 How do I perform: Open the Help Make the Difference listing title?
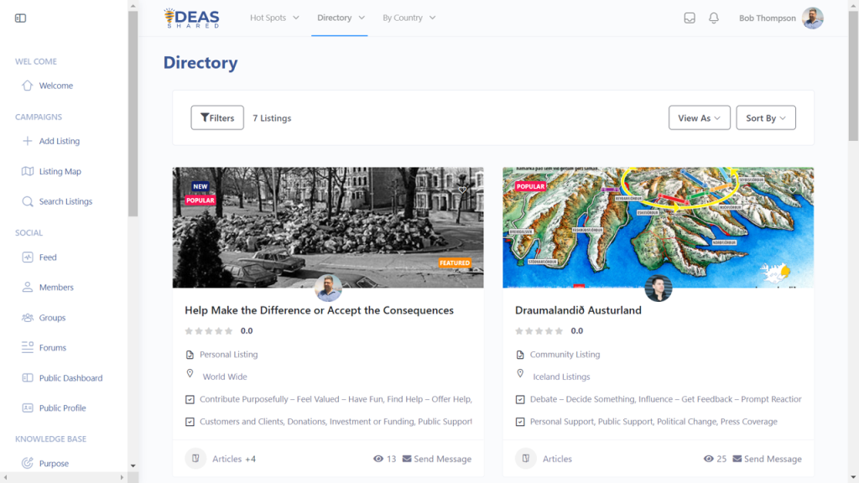(319, 310)
